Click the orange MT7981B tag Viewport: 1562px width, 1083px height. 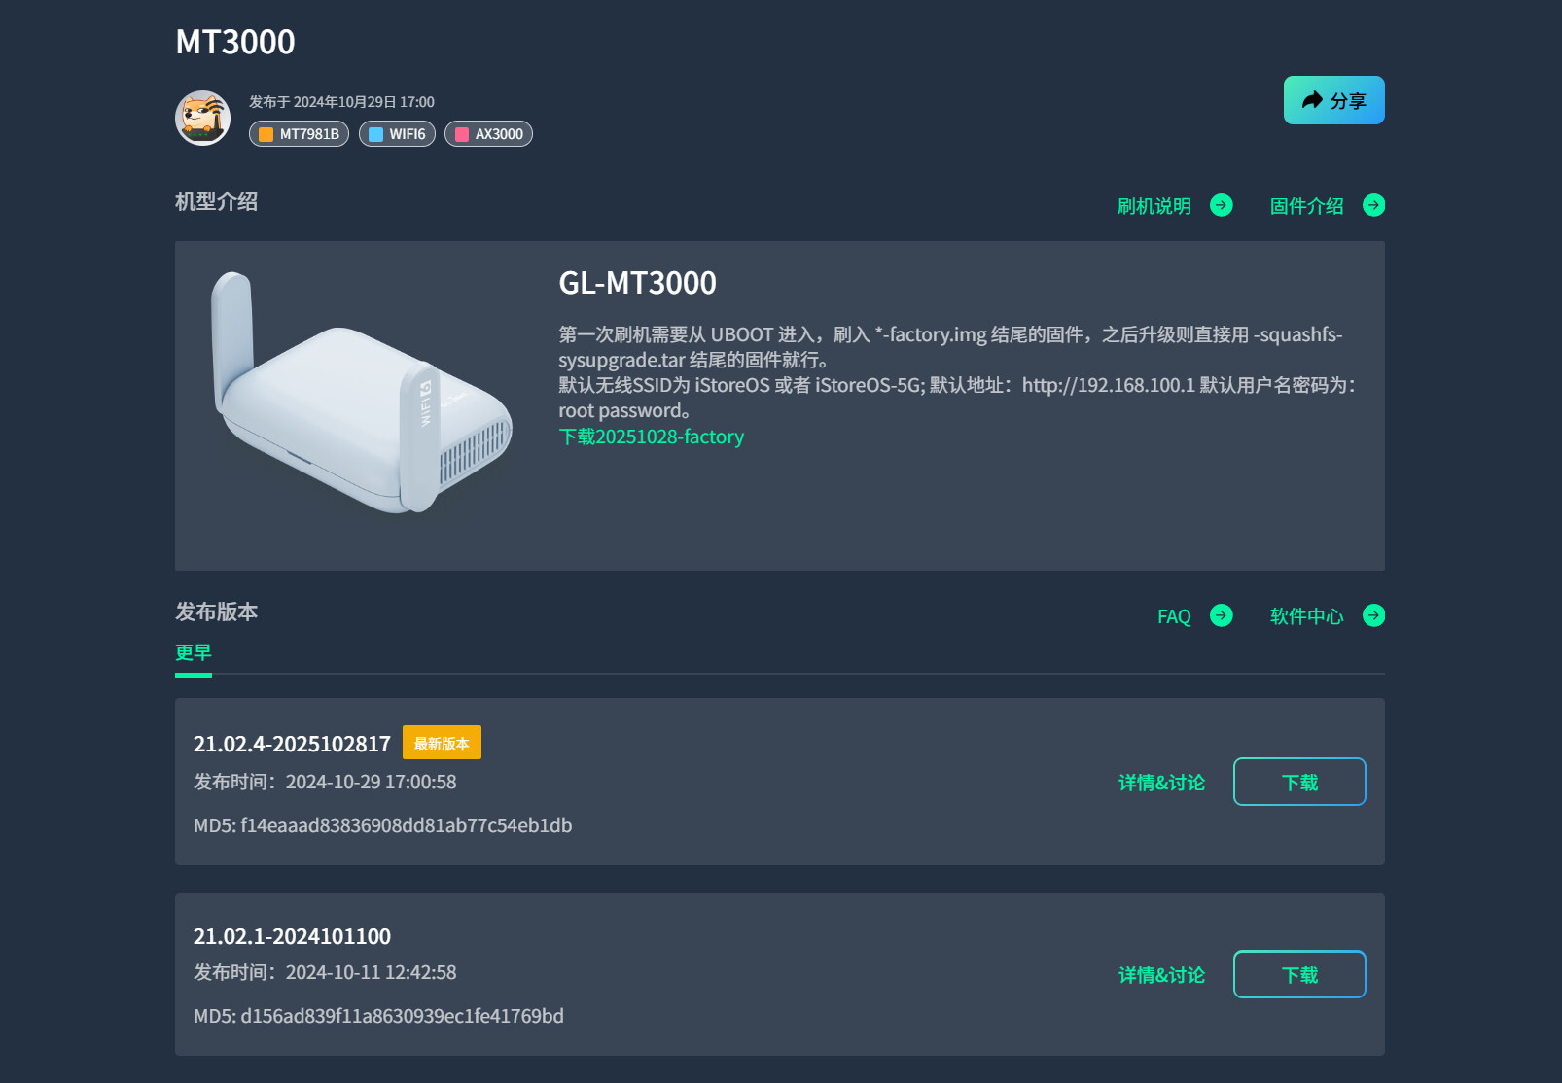(299, 134)
